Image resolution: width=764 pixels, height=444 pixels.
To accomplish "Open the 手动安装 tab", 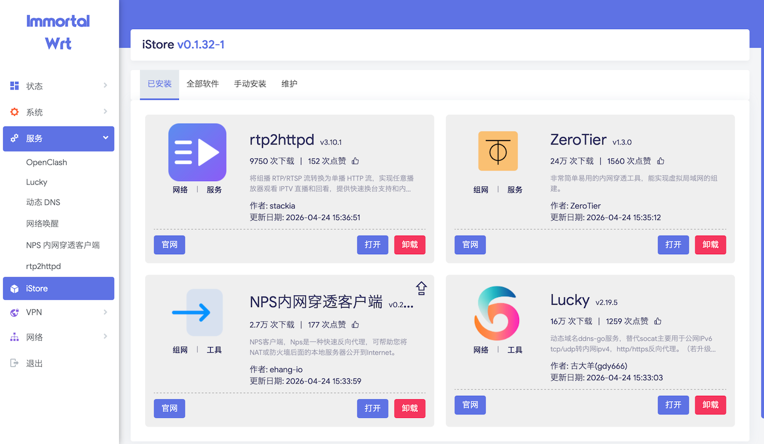I will [250, 84].
